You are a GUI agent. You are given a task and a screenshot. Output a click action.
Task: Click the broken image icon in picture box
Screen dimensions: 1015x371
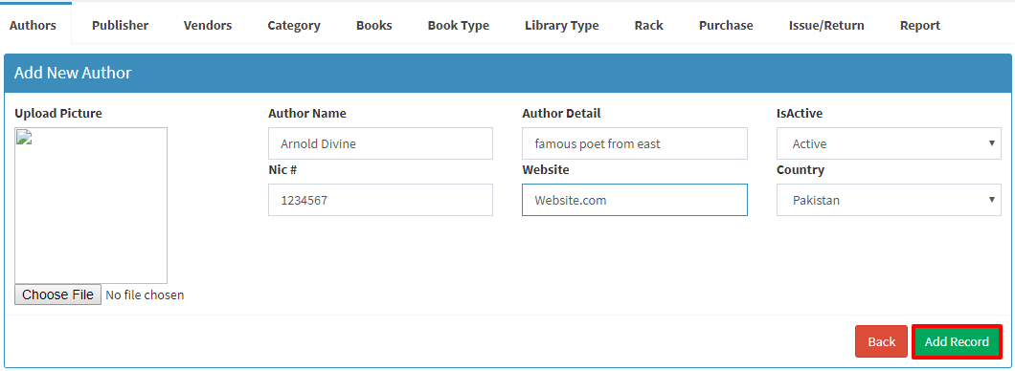point(23,137)
